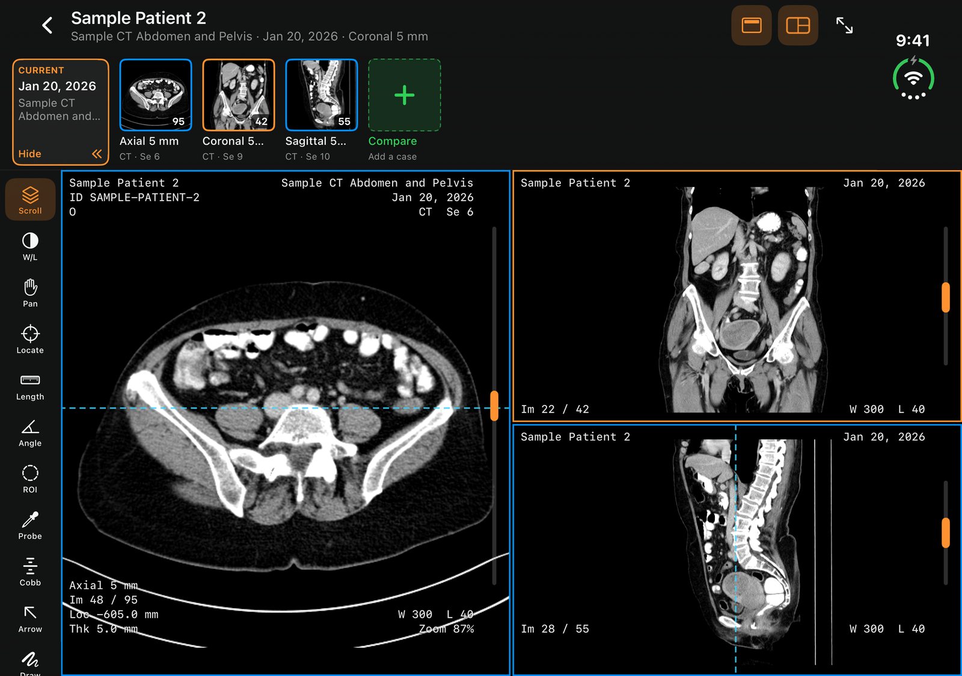The image size is (962, 676).
Task: Click 'ID SAMPLE-PATIENT-2' overlay text
Action: point(134,198)
